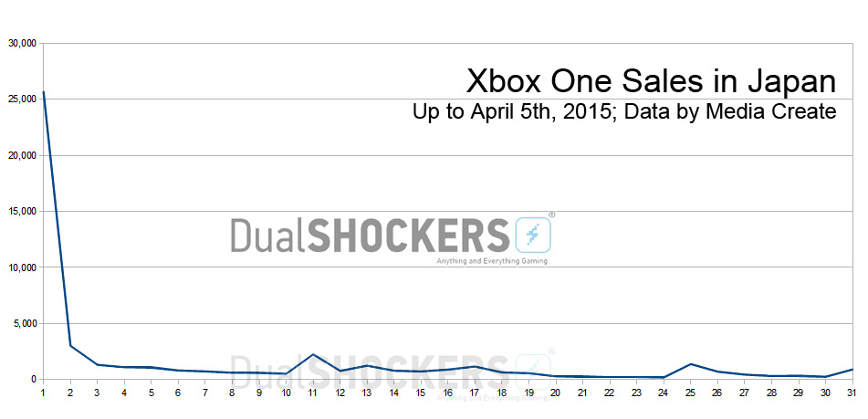Click x-axis label 10
The height and width of the screenshot is (419, 868).
[x=286, y=392]
